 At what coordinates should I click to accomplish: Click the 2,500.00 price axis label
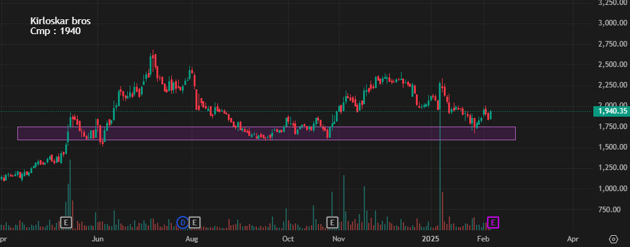coord(613,65)
